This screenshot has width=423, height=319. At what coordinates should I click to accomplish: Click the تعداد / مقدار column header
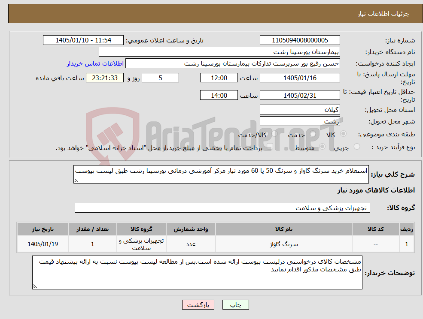(92, 229)
